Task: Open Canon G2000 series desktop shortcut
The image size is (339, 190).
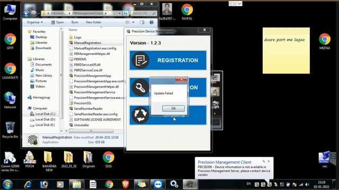Action: point(10,161)
